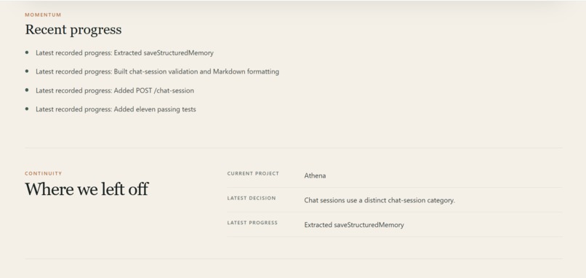Click the CONTINUITY section label
The width and height of the screenshot is (586, 278).
44,174
